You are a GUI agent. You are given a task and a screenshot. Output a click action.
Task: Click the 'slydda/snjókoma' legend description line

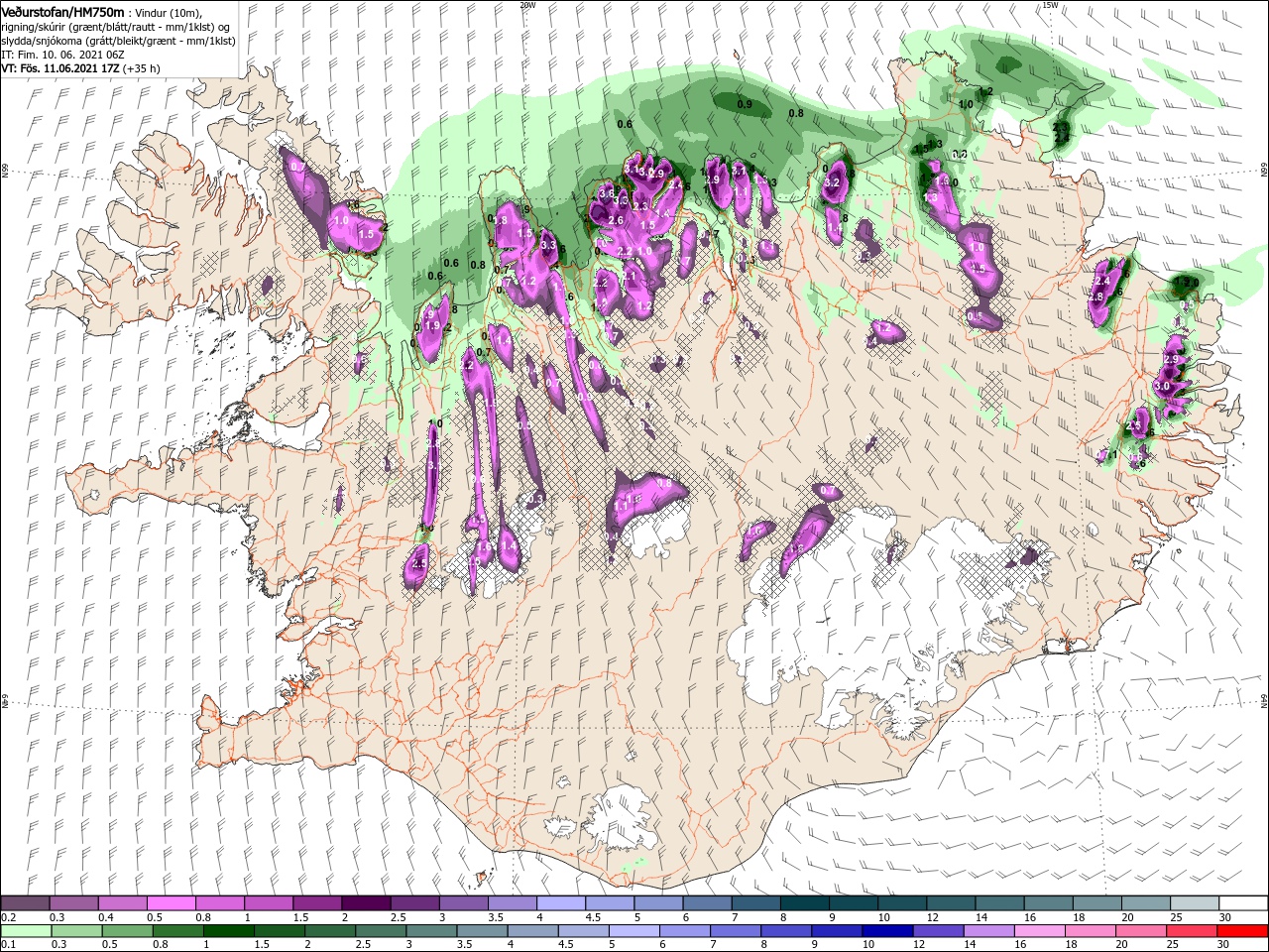point(116,41)
